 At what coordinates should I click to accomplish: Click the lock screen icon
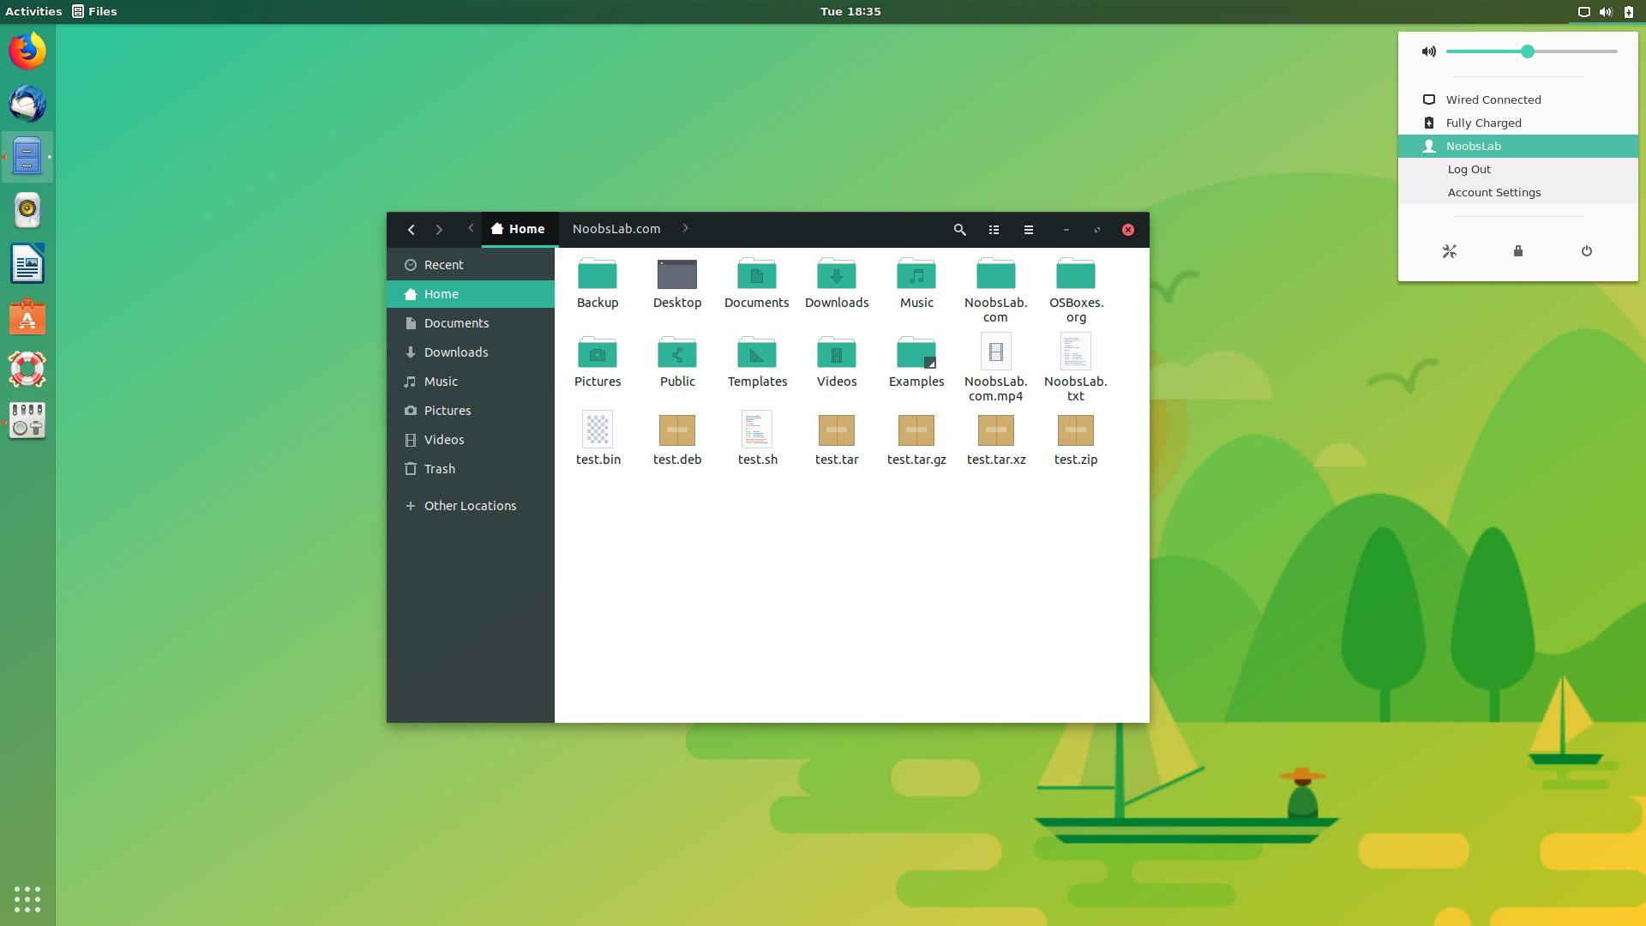click(x=1517, y=251)
